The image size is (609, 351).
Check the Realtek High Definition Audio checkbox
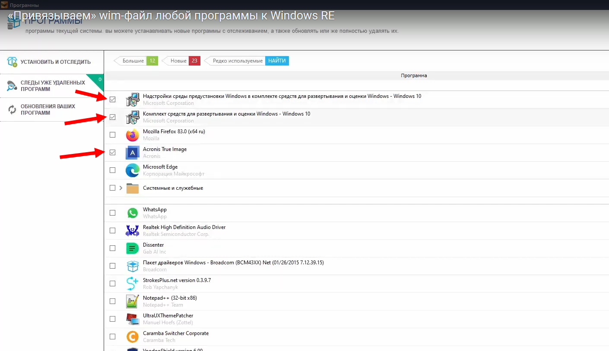pyautogui.click(x=113, y=231)
